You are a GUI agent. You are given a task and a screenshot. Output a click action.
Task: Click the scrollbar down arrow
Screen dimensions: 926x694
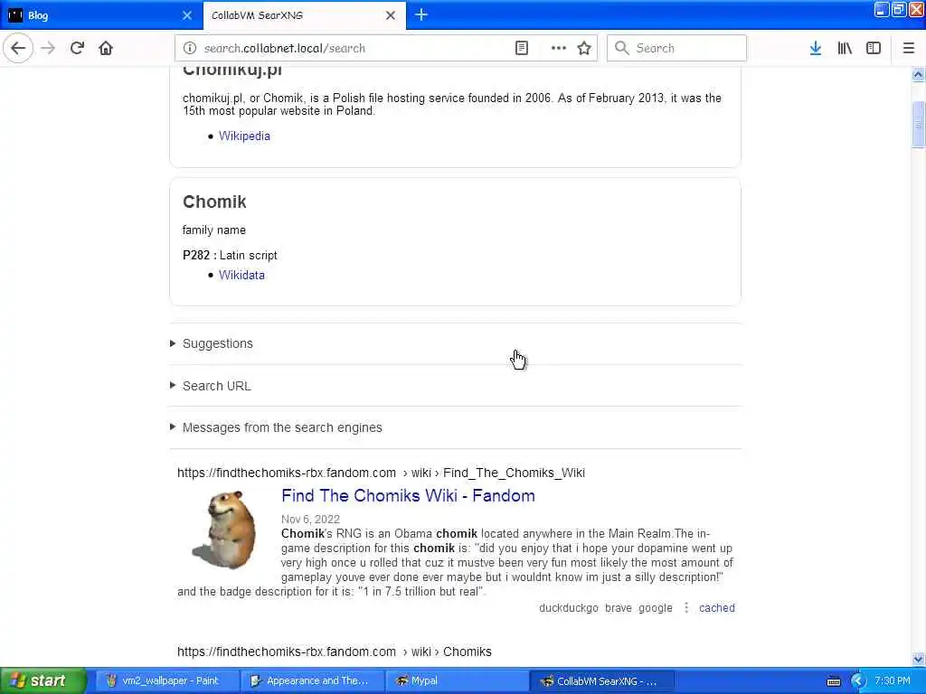918,659
